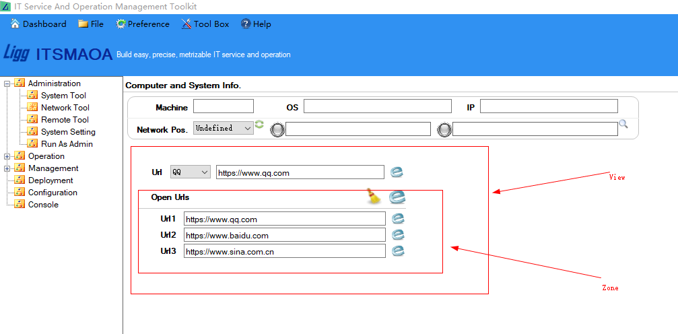
Task: Select System Tool in the tree
Action: pyautogui.click(x=63, y=96)
